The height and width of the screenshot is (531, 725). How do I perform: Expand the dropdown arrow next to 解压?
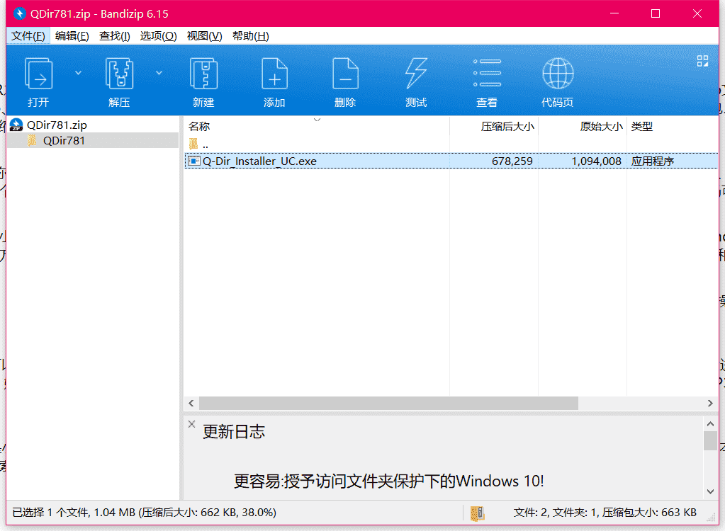click(x=159, y=73)
